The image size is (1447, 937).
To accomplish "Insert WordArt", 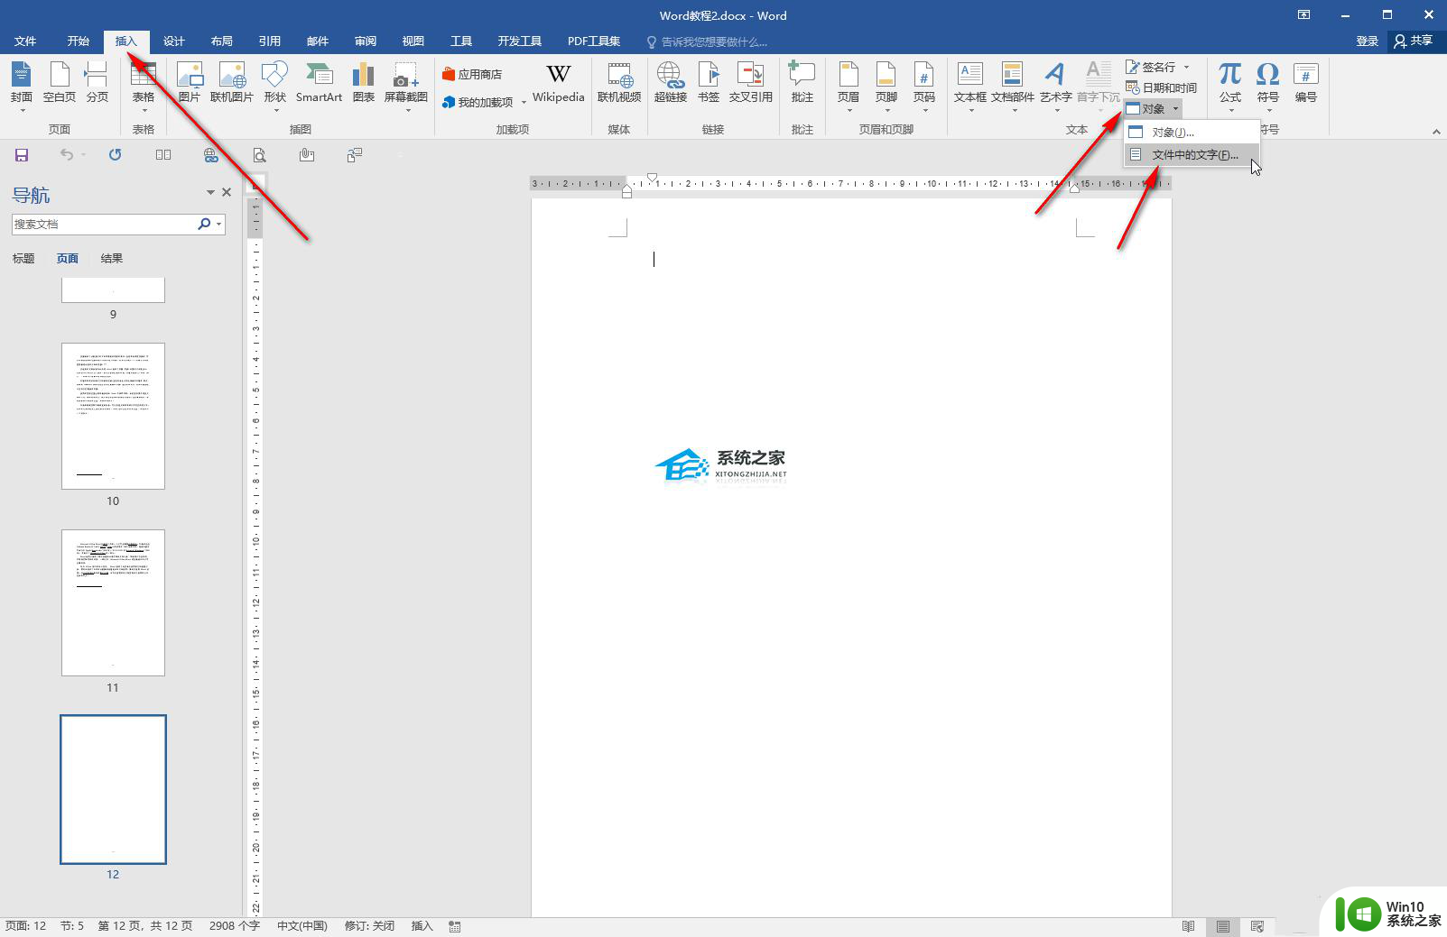I will (x=1055, y=86).
